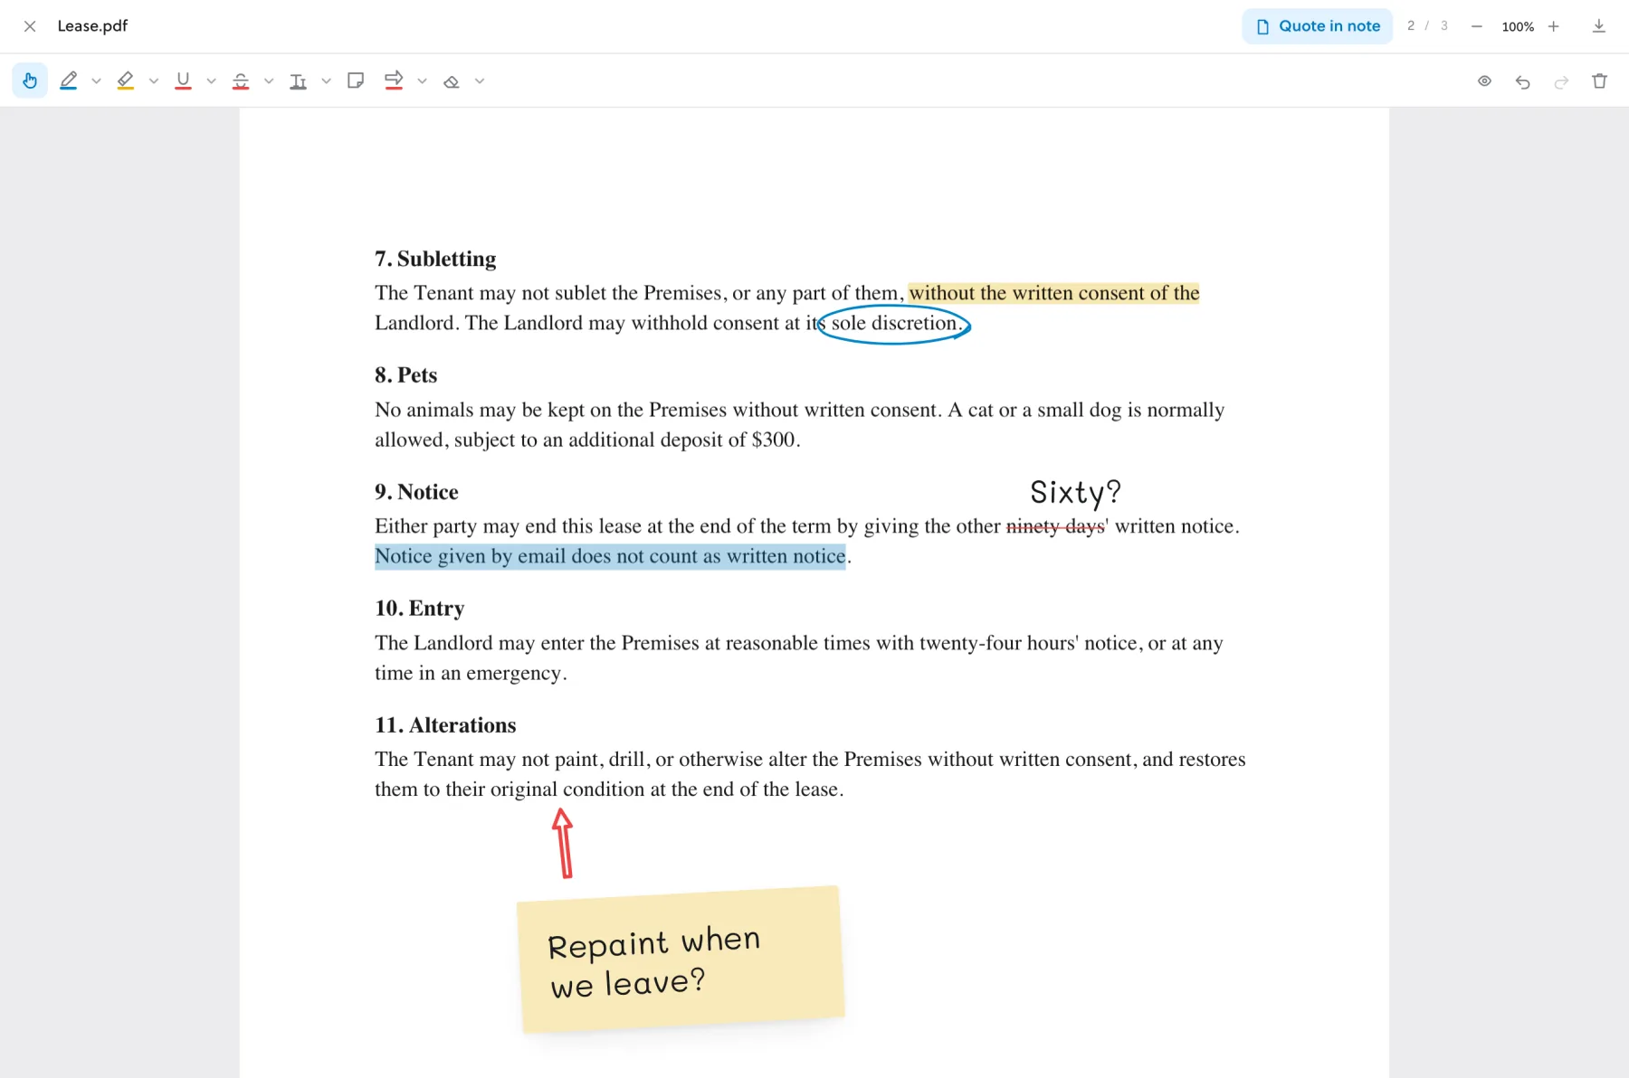Image resolution: width=1629 pixels, height=1078 pixels.
Task: Select the strikethrough tool
Action: click(x=241, y=80)
